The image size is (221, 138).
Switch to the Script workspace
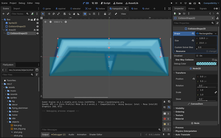click(x=105, y=3)
